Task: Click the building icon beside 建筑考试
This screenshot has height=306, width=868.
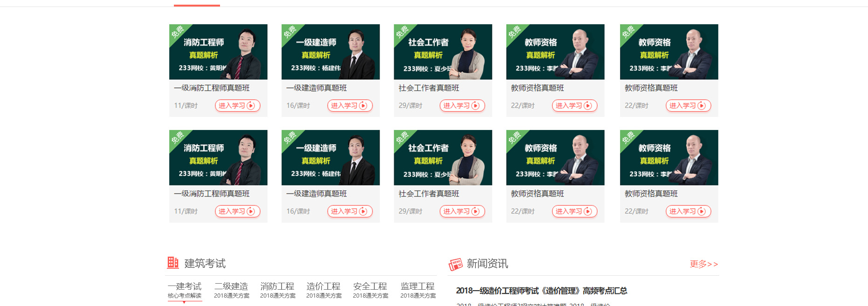Action: 173,263
